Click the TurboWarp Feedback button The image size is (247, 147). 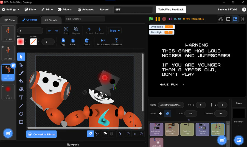(171, 9)
